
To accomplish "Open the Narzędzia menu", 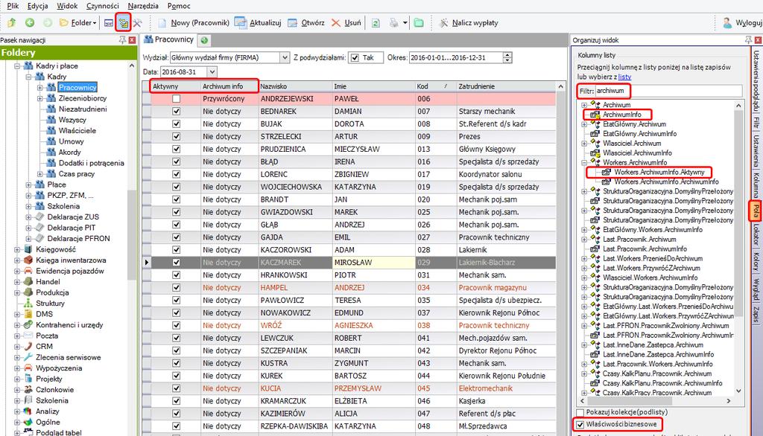I will [x=143, y=6].
